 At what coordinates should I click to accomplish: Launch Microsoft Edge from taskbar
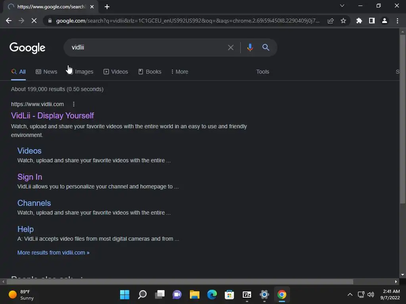212,294
